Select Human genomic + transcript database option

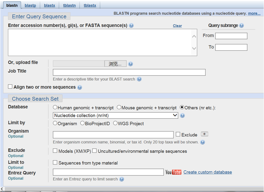55,107
